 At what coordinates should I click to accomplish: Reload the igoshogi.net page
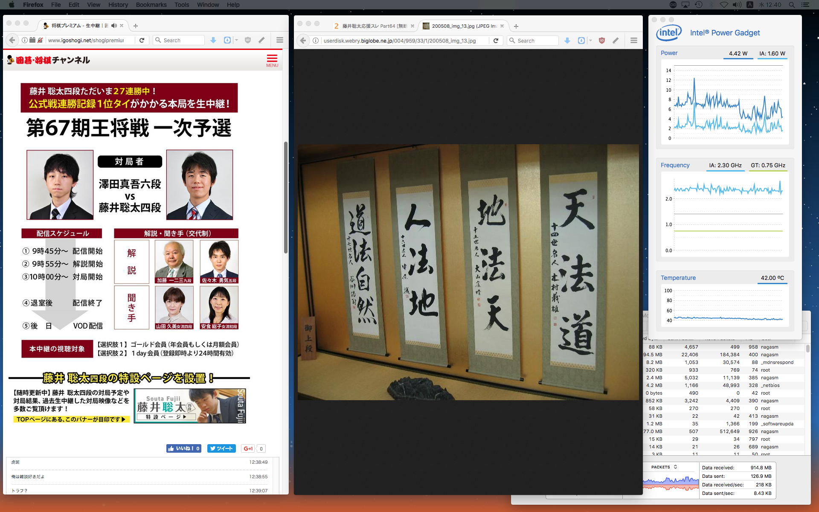coord(142,40)
